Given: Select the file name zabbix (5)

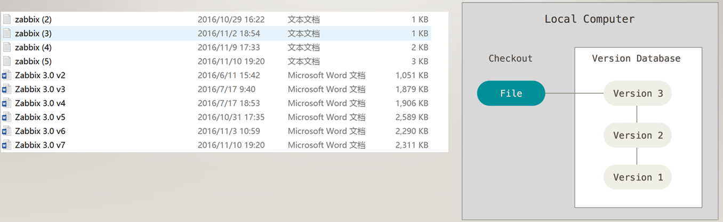Looking at the screenshot, I should click(33, 61).
